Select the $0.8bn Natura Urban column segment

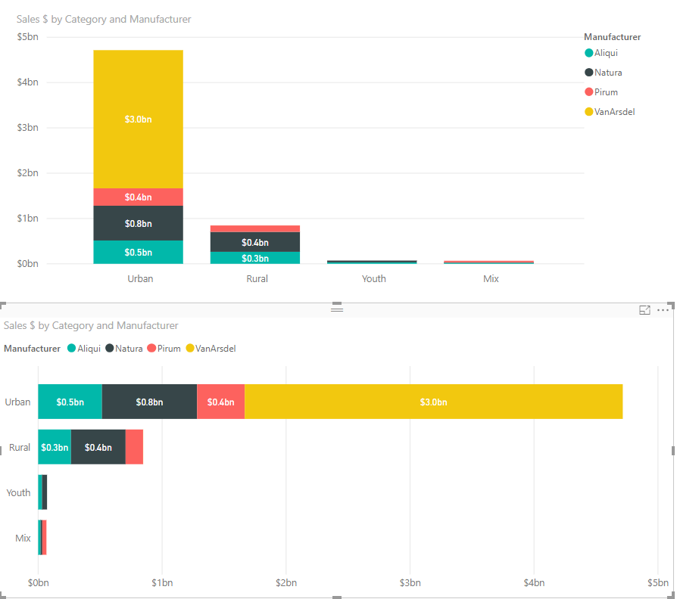tap(138, 223)
